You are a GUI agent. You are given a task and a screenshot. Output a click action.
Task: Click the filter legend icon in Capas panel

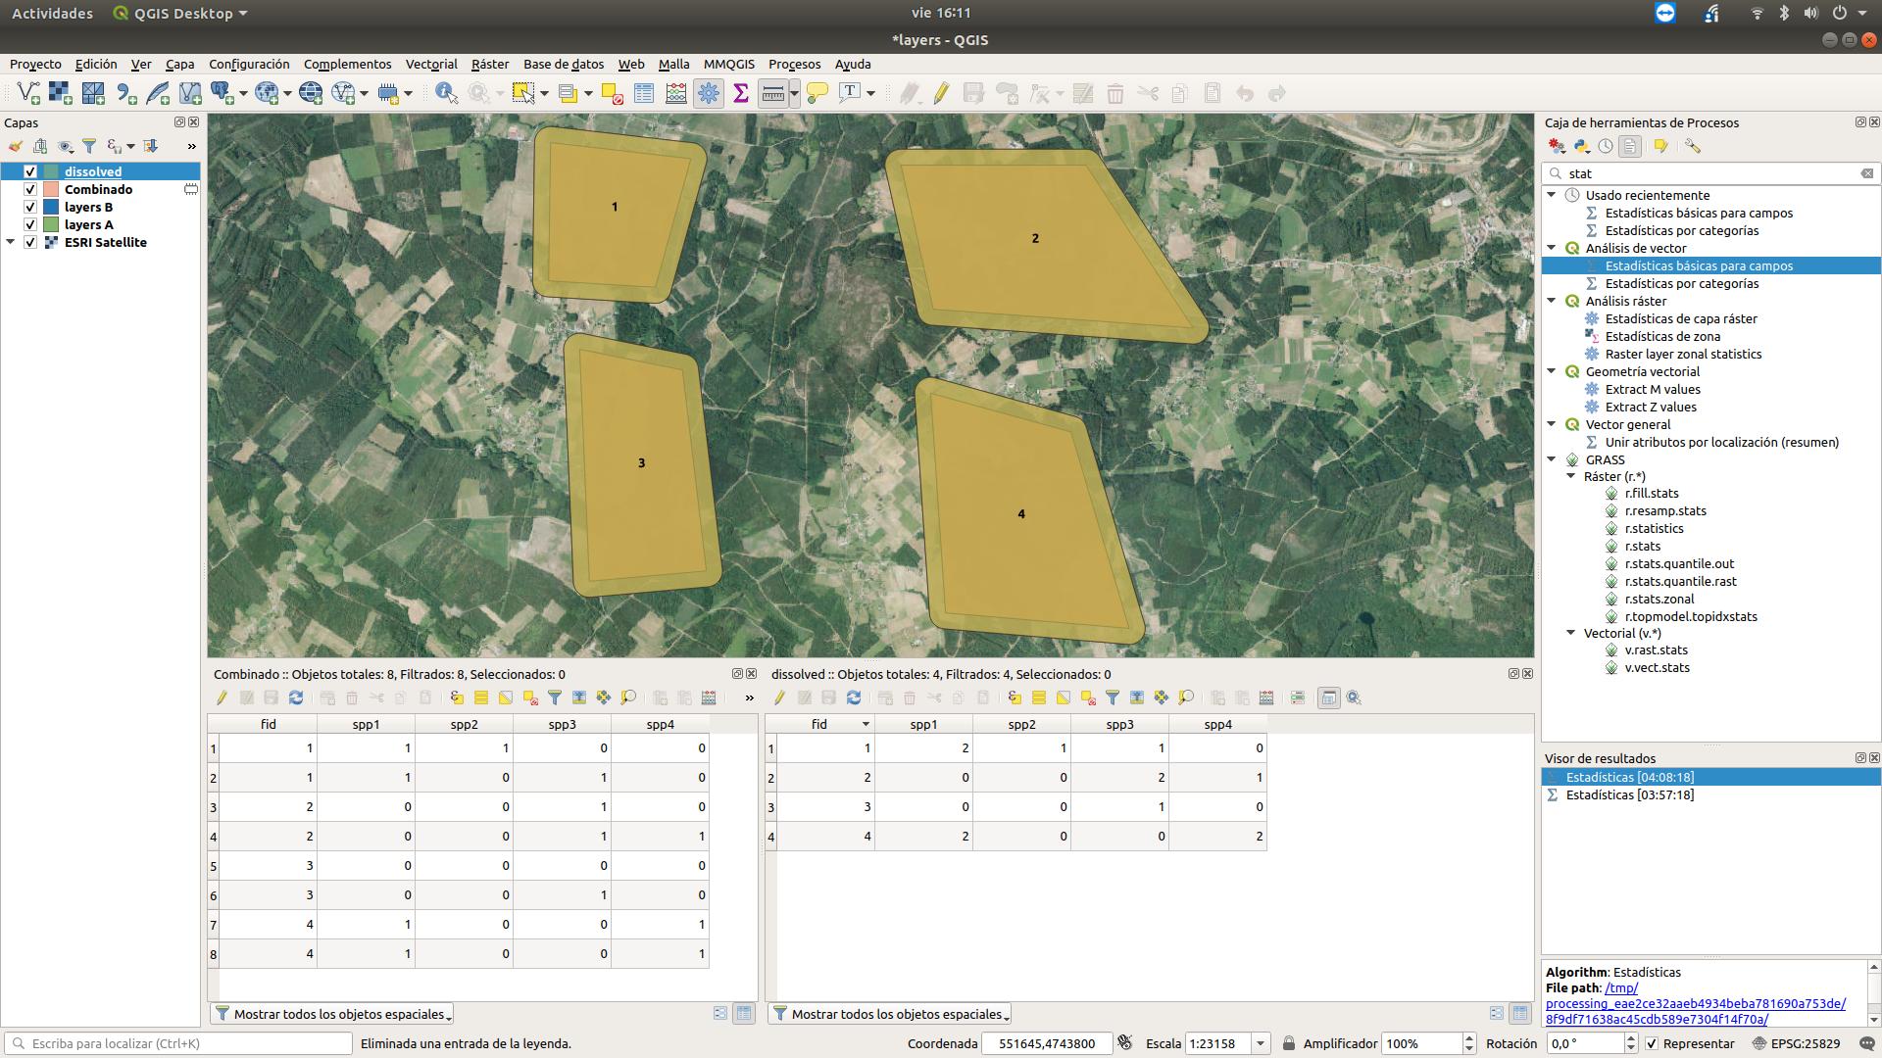(89, 146)
